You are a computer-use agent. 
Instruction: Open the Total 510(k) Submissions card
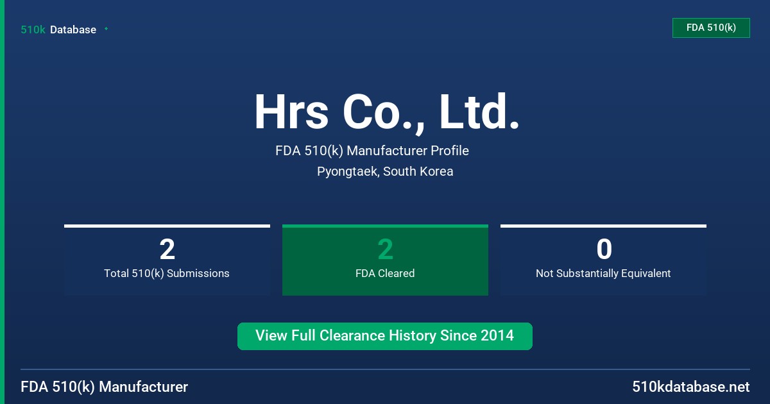coord(167,260)
